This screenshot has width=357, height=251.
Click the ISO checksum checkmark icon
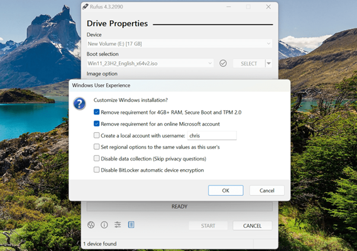point(223,63)
